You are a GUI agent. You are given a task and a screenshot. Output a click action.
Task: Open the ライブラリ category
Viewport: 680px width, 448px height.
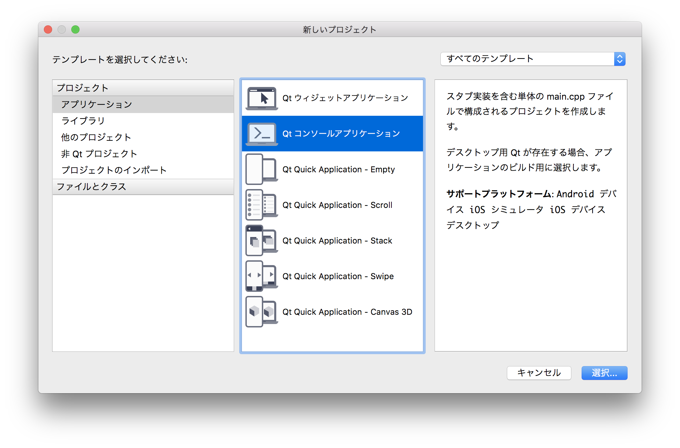click(x=82, y=121)
